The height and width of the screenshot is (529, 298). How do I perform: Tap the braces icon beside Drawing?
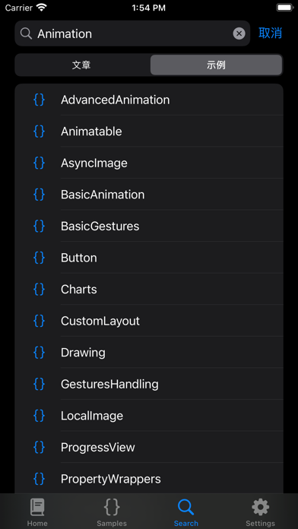pyautogui.click(x=39, y=352)
